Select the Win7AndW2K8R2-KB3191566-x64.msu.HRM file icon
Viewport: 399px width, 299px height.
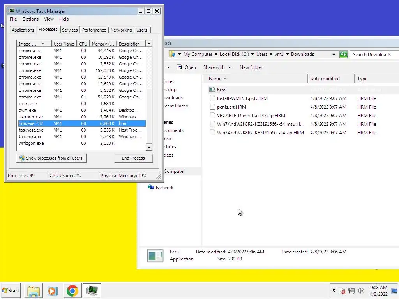coord(212,124)
